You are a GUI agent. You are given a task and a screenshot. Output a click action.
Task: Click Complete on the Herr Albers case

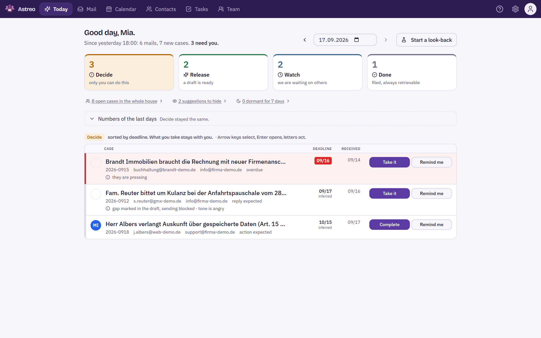(x=389, y=225)
